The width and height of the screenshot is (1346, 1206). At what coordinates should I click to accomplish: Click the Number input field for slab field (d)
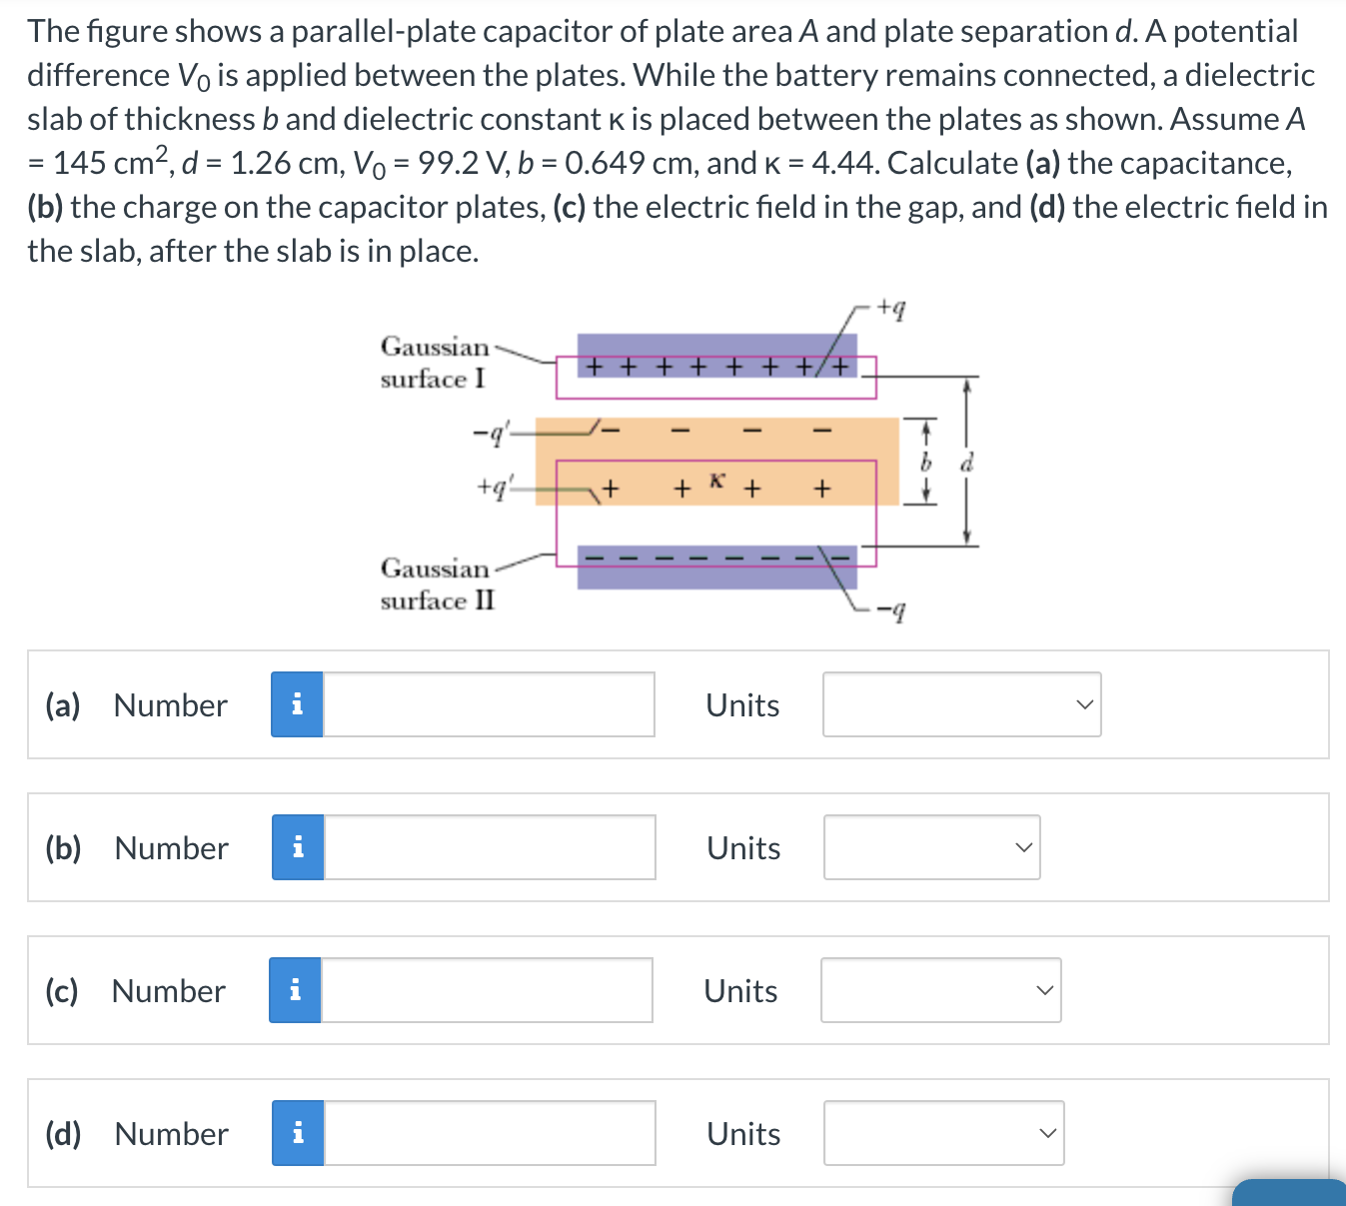pos(490,1133)
